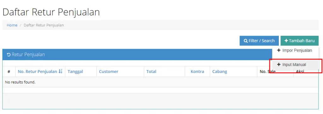Choose Input Manual from the dropdown menu

click(x=295, y=64)
